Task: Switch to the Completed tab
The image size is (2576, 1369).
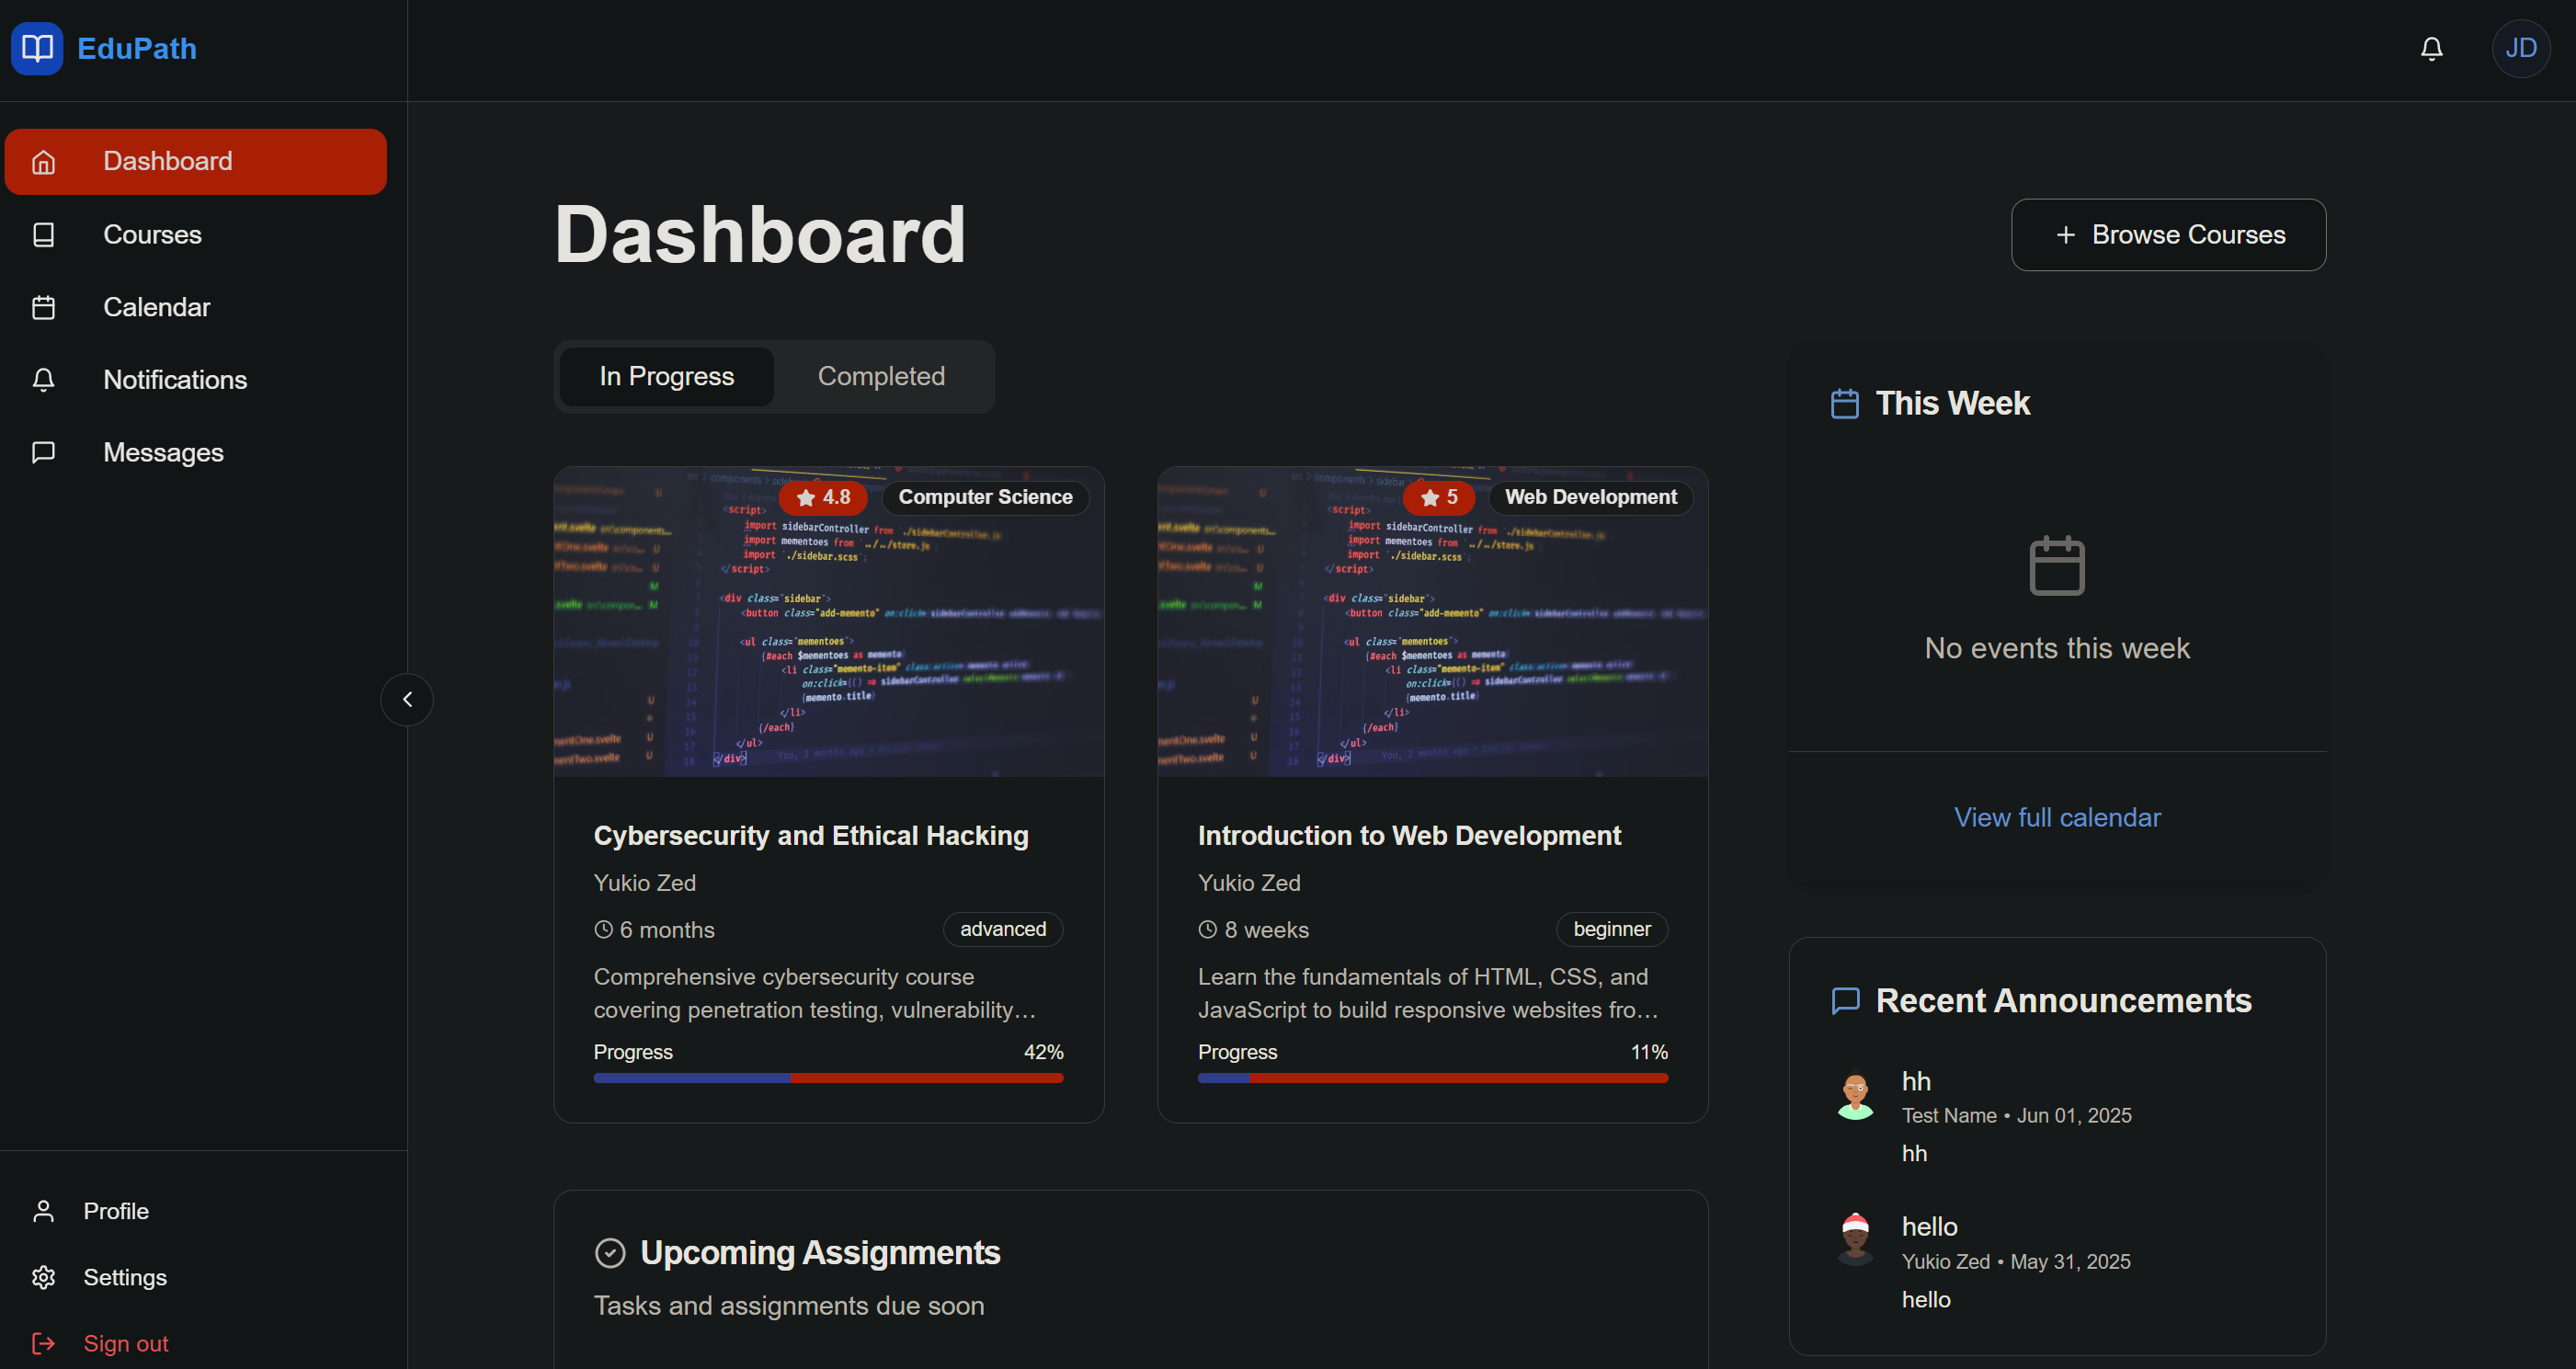Action: 880,376
